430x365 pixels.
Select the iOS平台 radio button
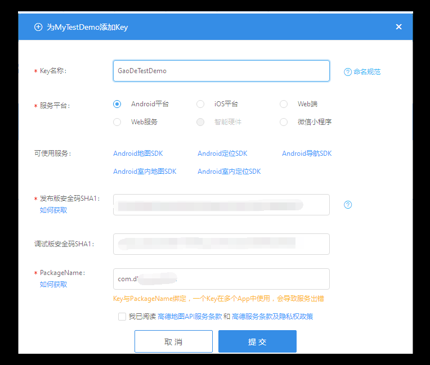200,104
